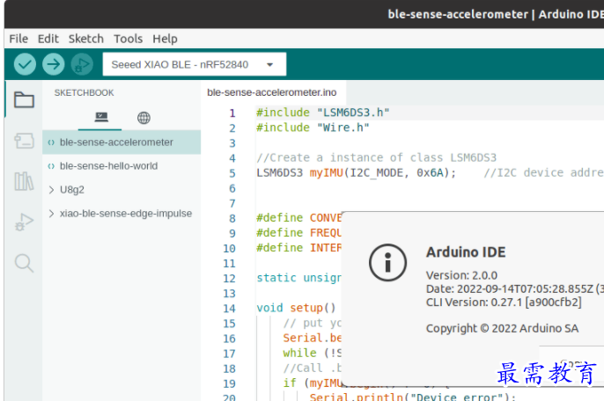Screen dimensions: 604x401
Task: Expand the U8g2 folder chevron
Action: tap(51, 190)
